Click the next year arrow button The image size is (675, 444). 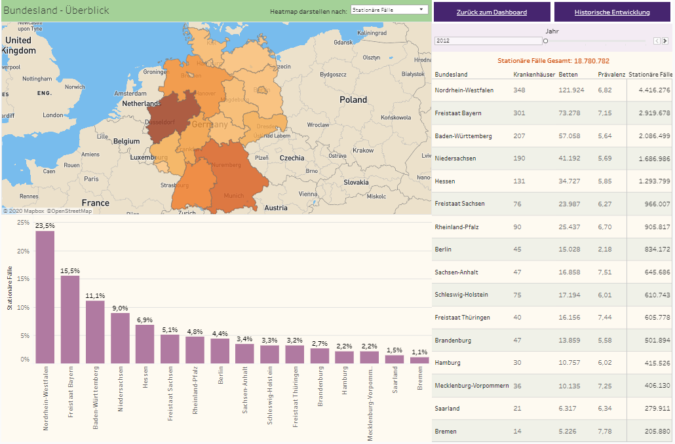(665, 41)
